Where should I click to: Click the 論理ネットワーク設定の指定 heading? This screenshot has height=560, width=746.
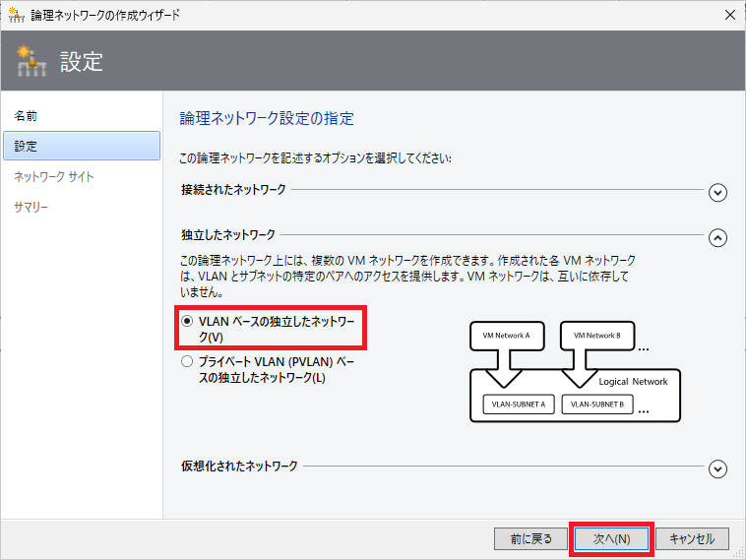(x=267, y=118)
